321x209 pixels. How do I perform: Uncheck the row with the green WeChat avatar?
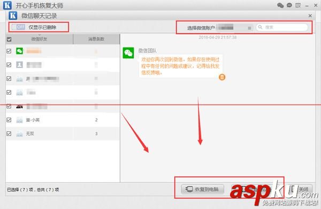(x=9, y=51)
